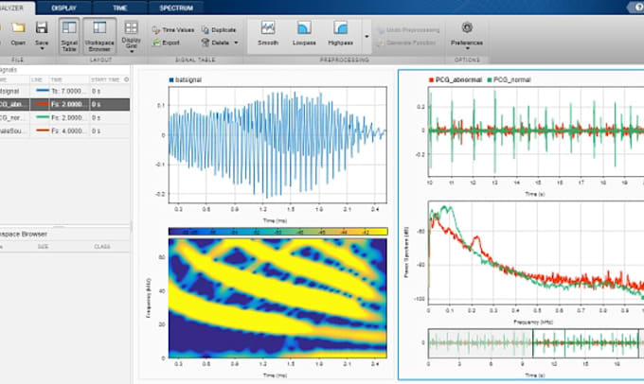The width and height of the screenshot is (644, 384).
Task: Click the Delete trash icon
Action: (x=206, y=43)
